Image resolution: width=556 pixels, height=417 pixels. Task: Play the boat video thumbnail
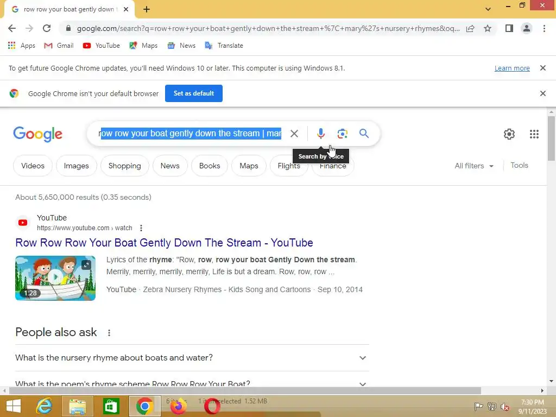(x=55, y=278)
